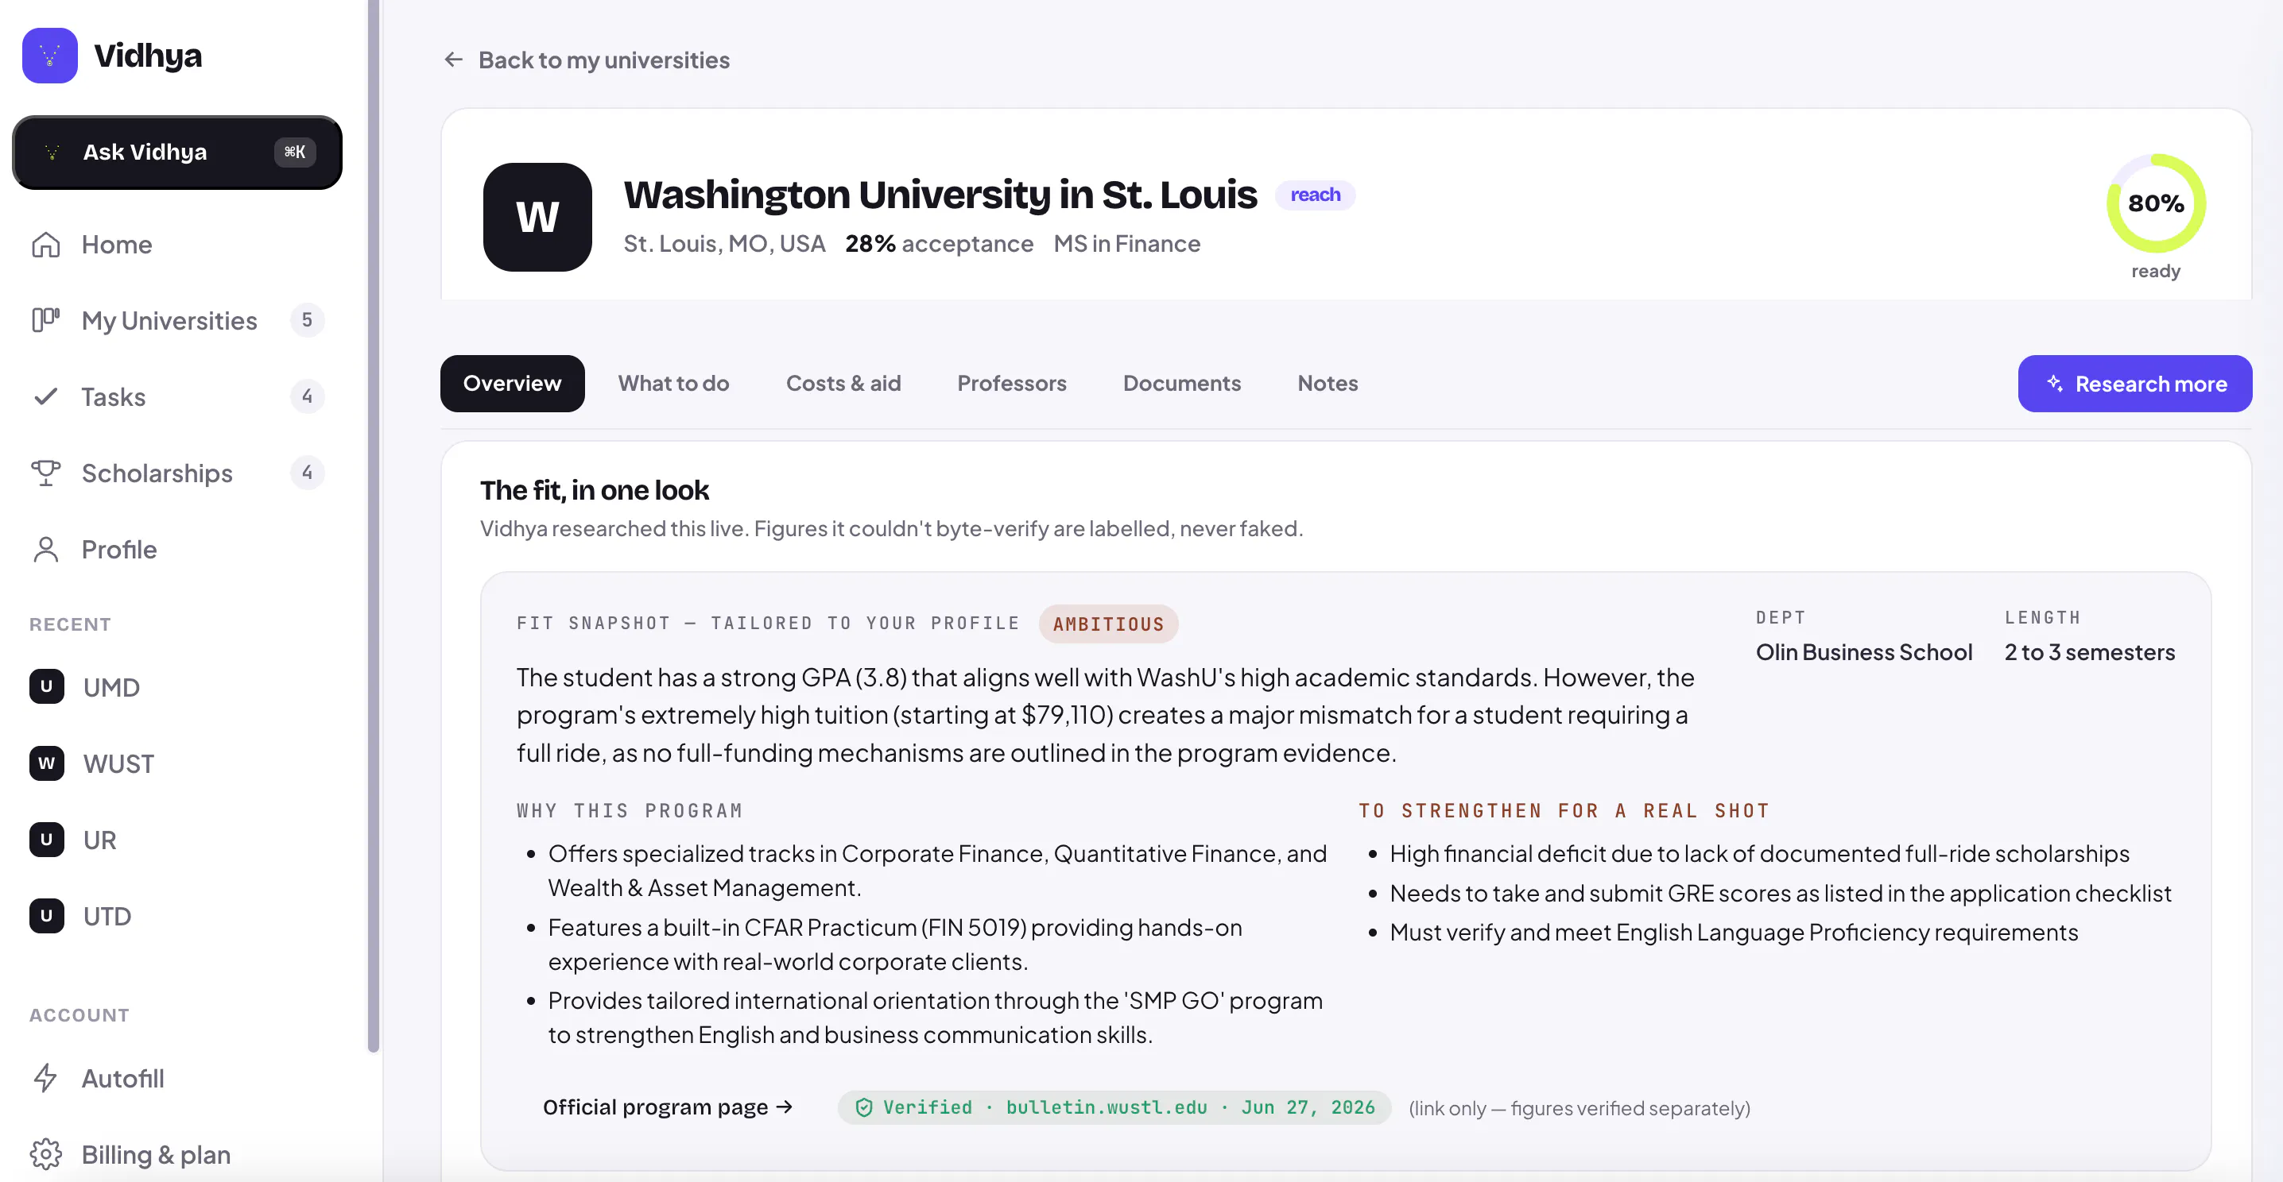Open the Official program page link
2283x1182 pixels.
tap(669, 1107)
